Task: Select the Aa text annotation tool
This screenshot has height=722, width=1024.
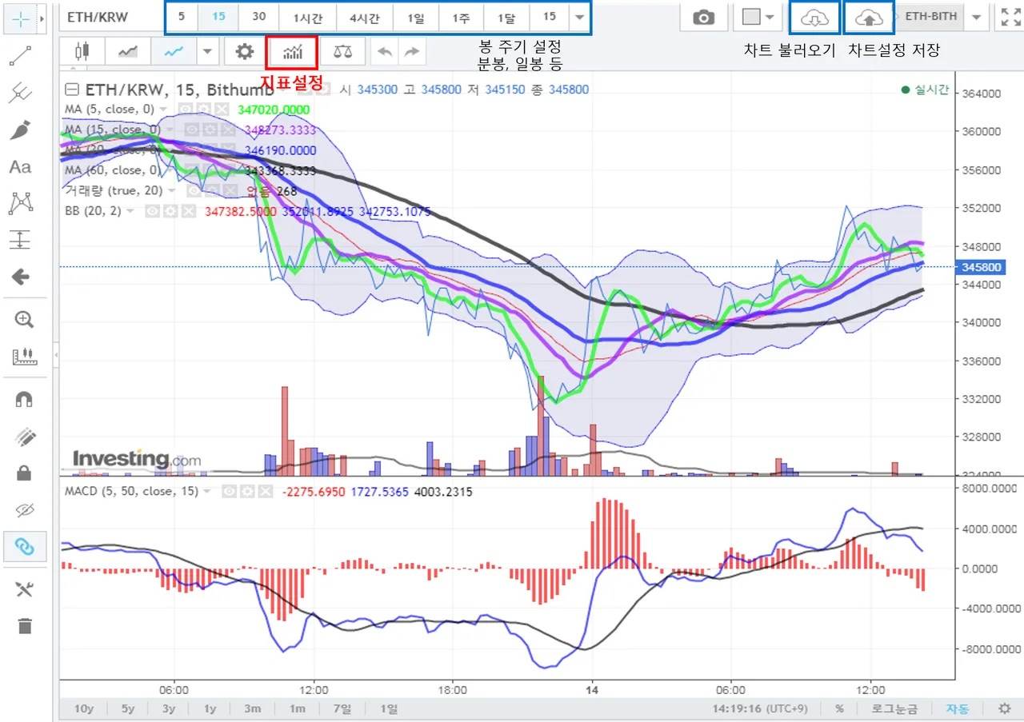Action: pos(20,166)
